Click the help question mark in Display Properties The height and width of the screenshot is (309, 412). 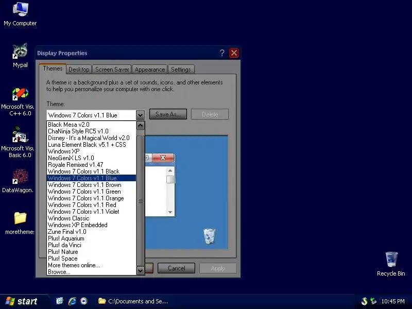[x=222, y=53]
